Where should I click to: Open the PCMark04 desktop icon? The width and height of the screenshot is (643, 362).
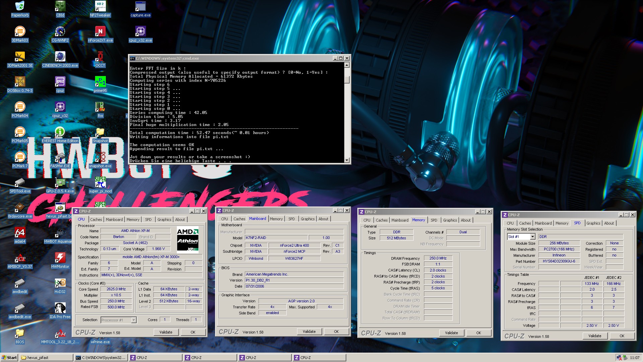[20, 110]
